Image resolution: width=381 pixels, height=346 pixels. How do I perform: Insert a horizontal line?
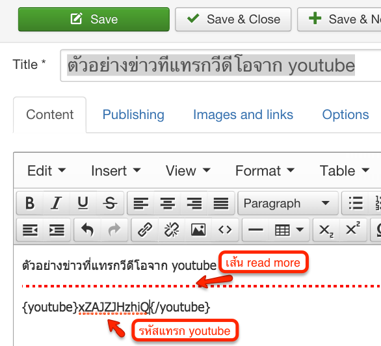(x=256, y=230)
